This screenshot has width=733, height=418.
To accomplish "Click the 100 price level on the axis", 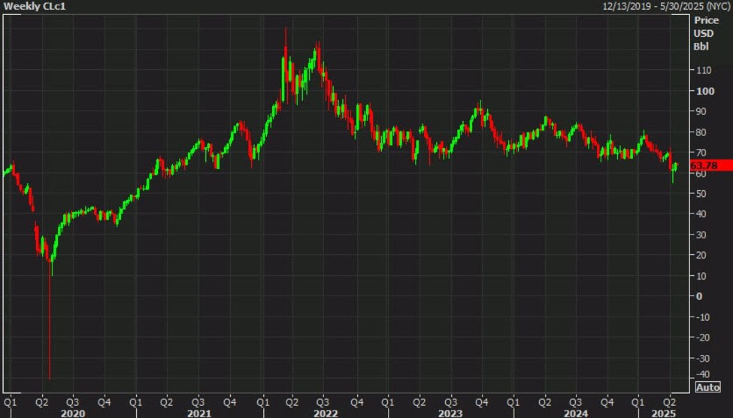I will point(704,91).
